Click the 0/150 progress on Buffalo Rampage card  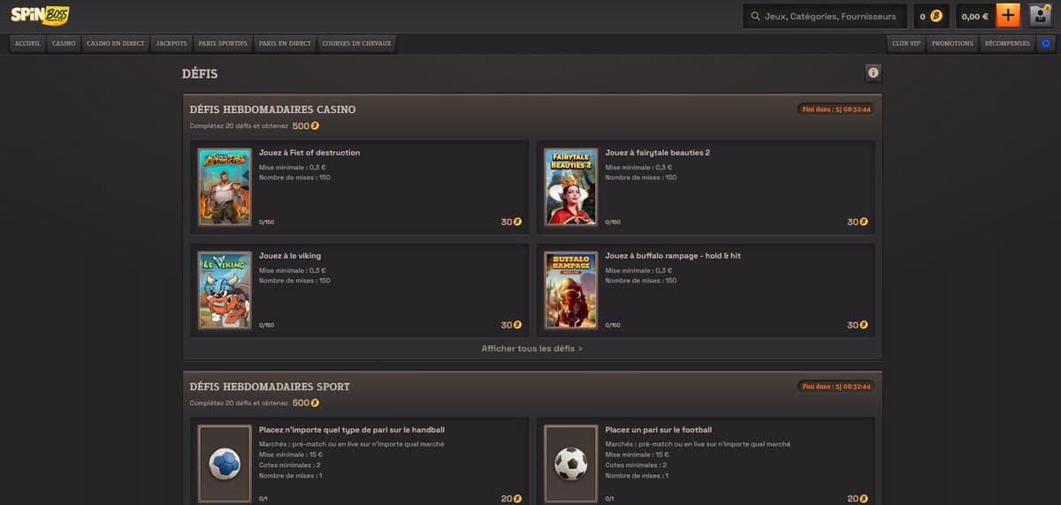click(x=613, y=326)
